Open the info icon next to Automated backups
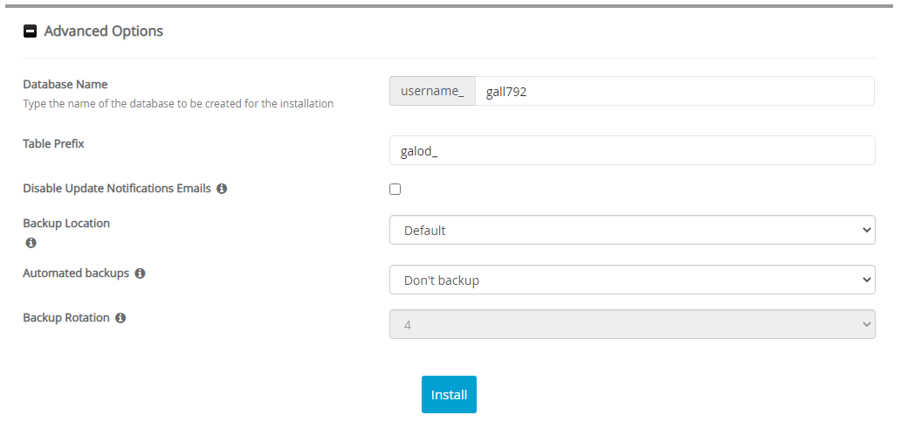This screenshot has width=901, height=422. (140, 273)
